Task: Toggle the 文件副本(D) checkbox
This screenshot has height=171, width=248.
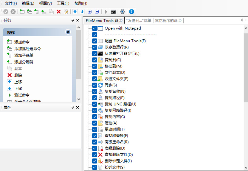Action: 94,72
